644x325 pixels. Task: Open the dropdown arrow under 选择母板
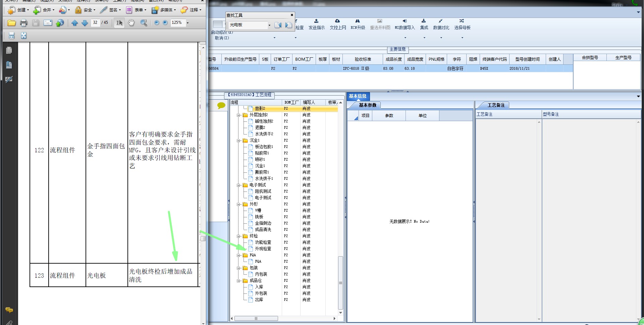point(462,38)
